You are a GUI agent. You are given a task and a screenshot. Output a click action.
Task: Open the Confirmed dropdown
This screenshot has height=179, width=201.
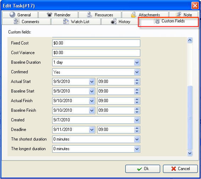tap(137, 72)
